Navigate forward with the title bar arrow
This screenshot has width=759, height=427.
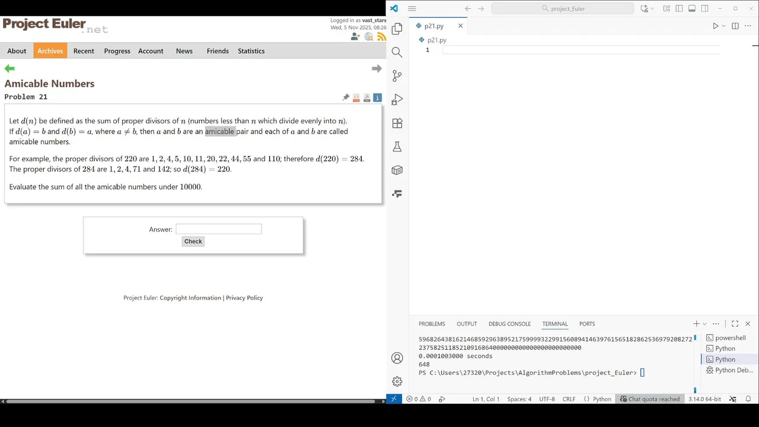pos(481,9)
